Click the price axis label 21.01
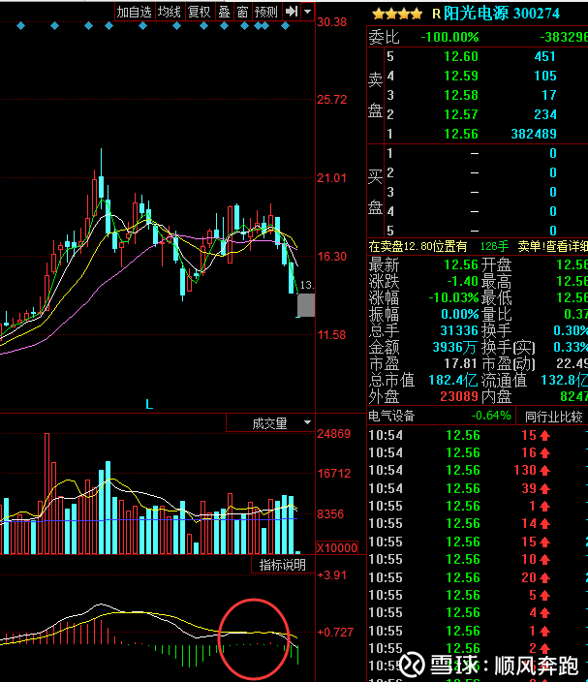 (332, 178)
